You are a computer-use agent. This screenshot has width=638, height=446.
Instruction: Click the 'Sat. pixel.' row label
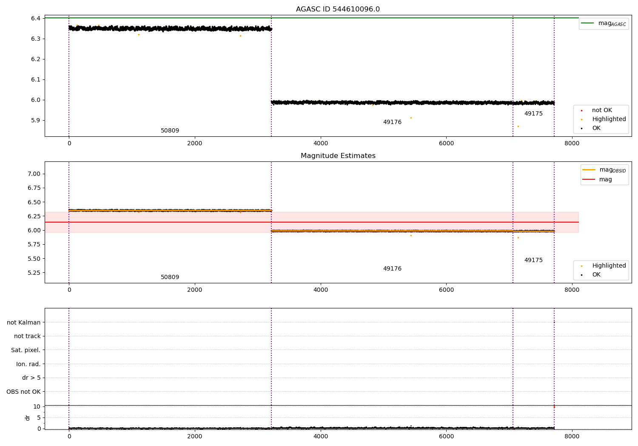tap(26, 350)
